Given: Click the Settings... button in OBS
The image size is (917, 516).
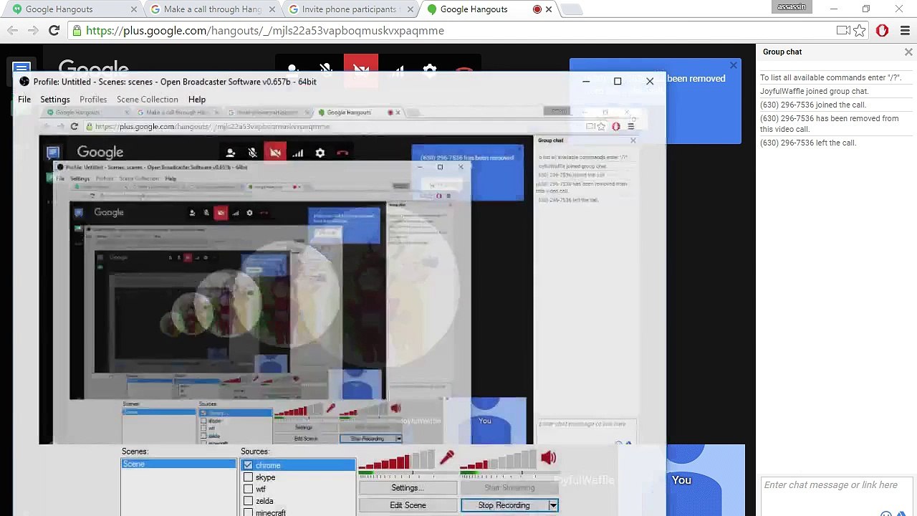Looking at the screenshot, I should pos(408,488).
